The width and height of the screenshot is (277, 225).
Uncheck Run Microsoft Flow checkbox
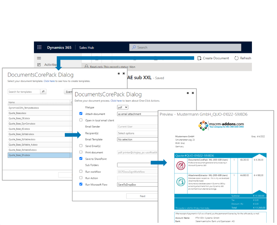[81, 184]
